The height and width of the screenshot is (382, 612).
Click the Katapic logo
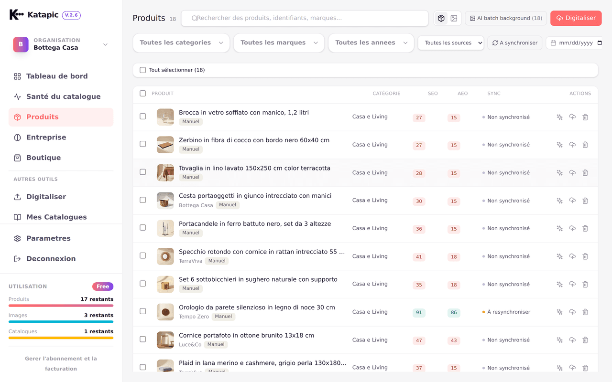(x=16, y=15)
